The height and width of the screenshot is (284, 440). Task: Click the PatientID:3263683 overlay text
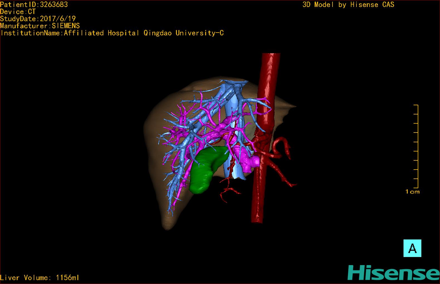(x=34, y=4)
